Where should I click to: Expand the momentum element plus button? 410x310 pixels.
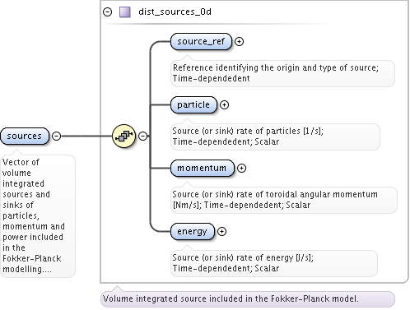[x=241, y=169]
